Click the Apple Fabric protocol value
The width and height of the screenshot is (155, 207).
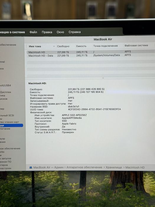[x=69, y=124]
